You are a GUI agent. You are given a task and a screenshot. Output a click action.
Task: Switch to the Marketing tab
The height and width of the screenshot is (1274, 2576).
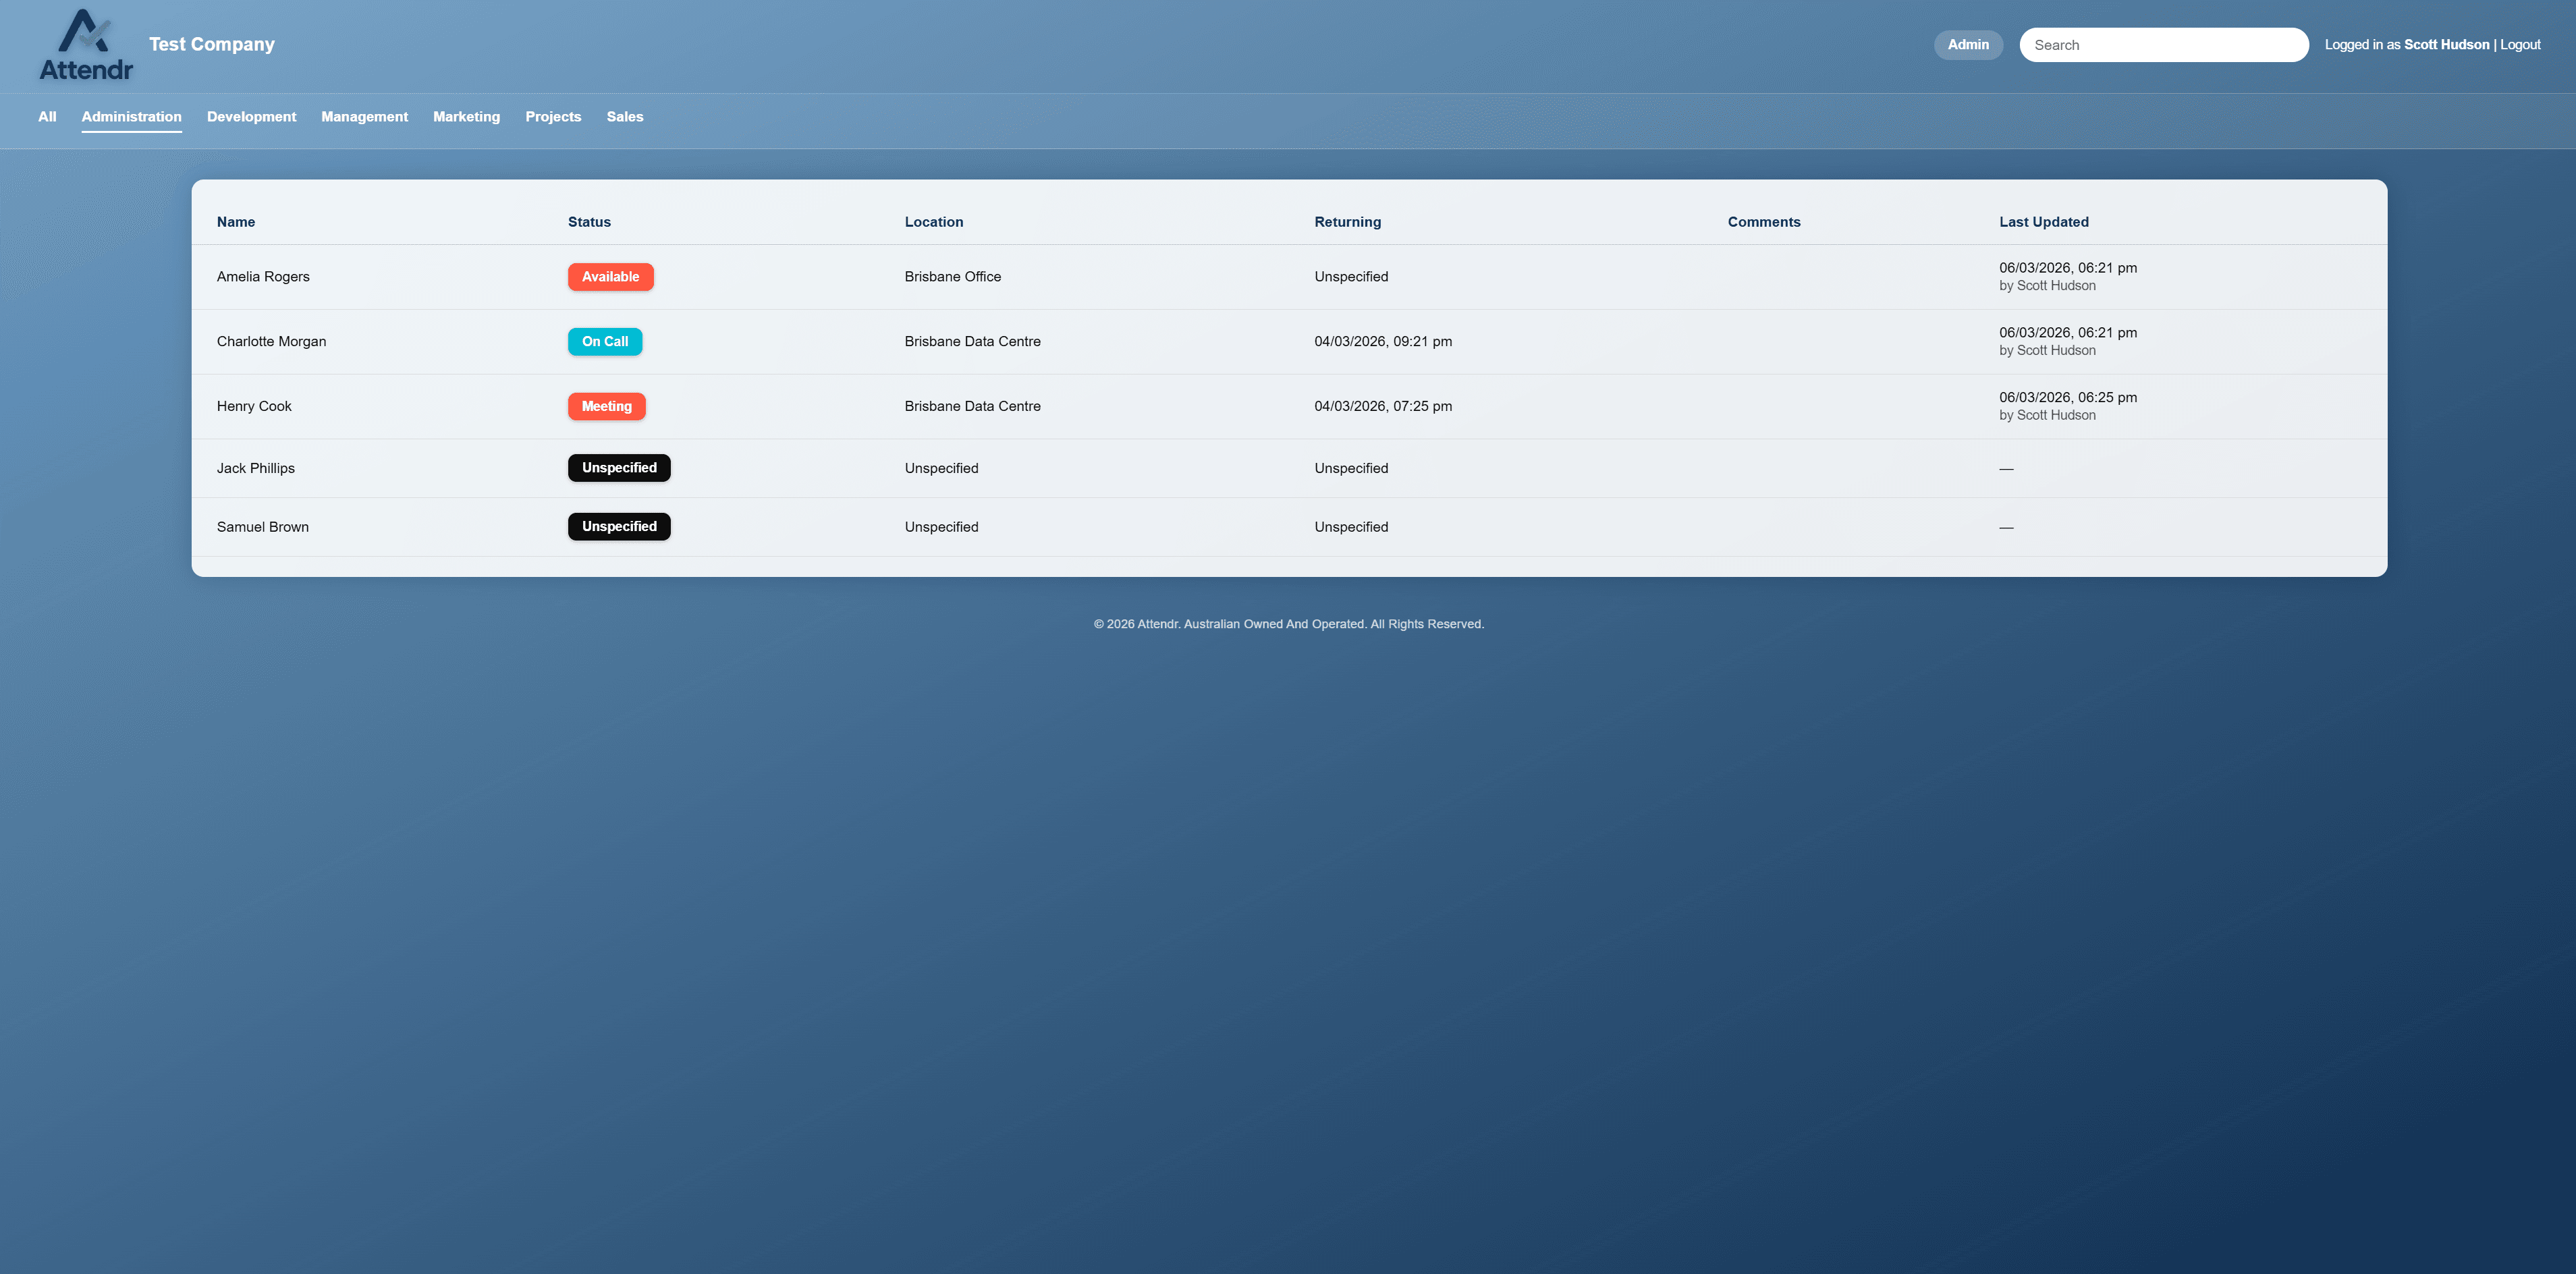[466, 117]
